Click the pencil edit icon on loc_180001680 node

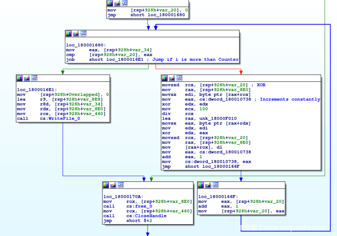[x=76, y=34]
